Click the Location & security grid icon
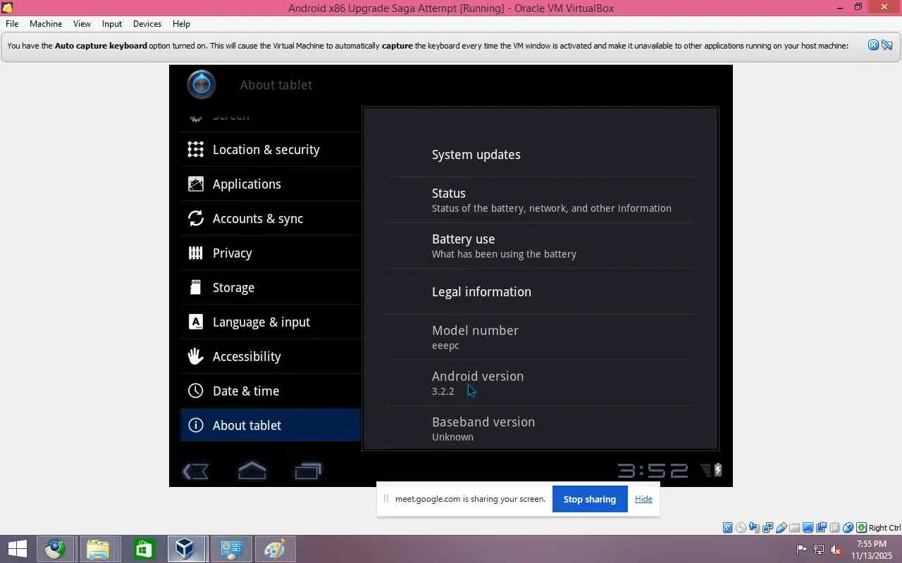Screen dimensions: 902x563 (x=195, y=149)
